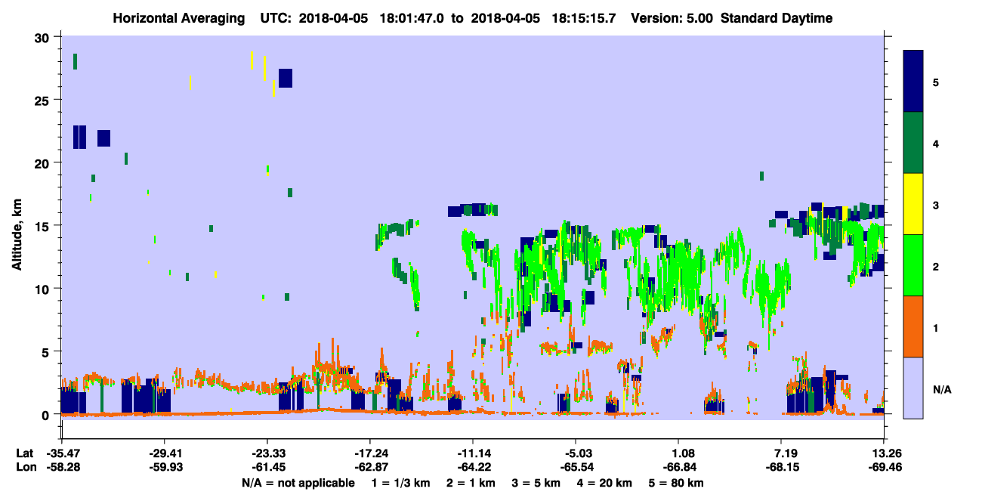The width and height of the screenshot is (982, 504).
Task: Click latitude value -5.03
Action: [x=576, y=453]
